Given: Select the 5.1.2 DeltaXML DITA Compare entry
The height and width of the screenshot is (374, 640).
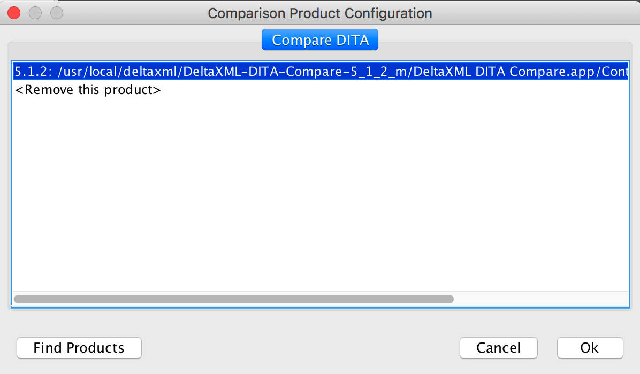Looking at the screenshot, I should [x=320, y=72].
